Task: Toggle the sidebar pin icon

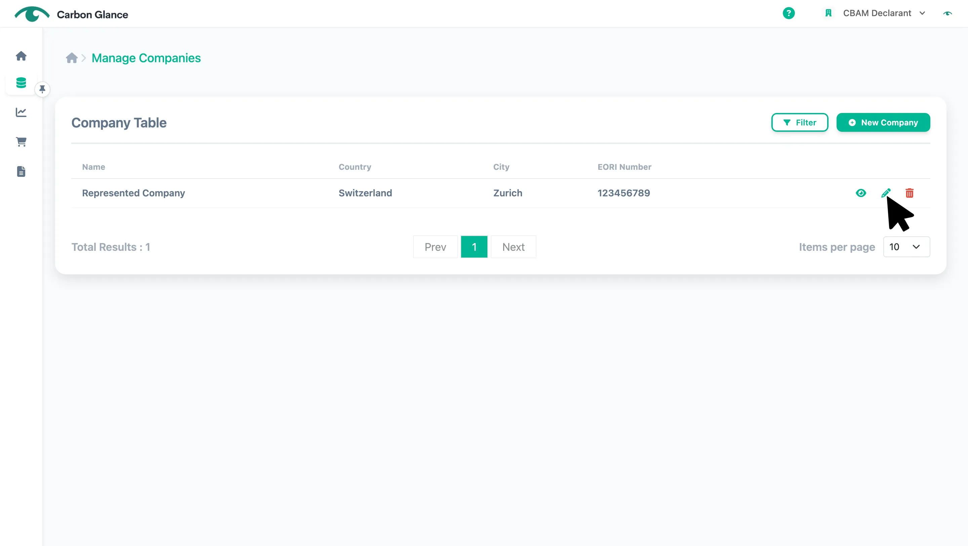Action: pyautogui.click(x=42, y=89)
